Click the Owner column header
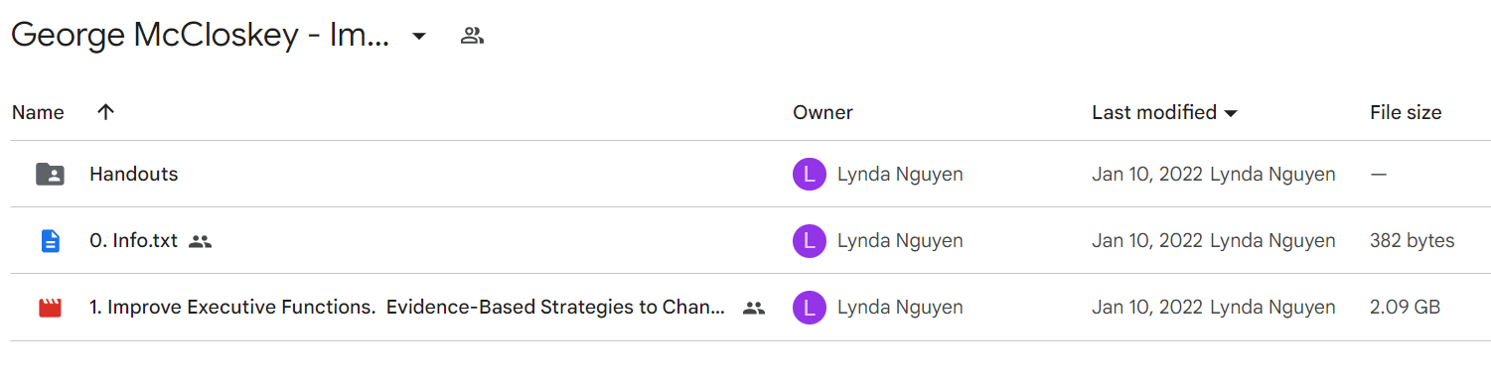1491x387 pixels. [x=822, y=112]
